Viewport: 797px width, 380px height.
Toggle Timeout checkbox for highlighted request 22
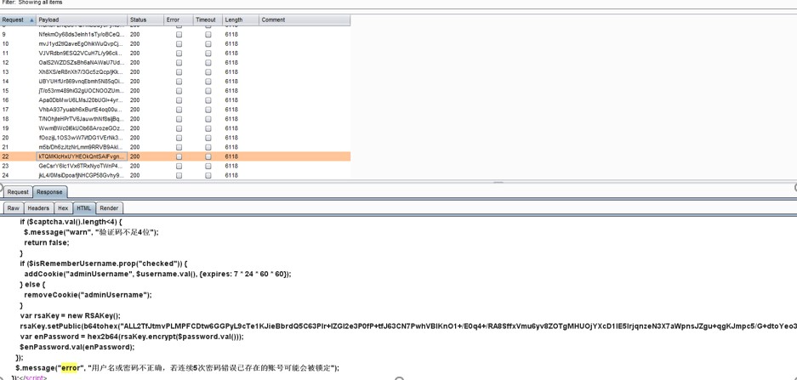[x=208, y=156]
